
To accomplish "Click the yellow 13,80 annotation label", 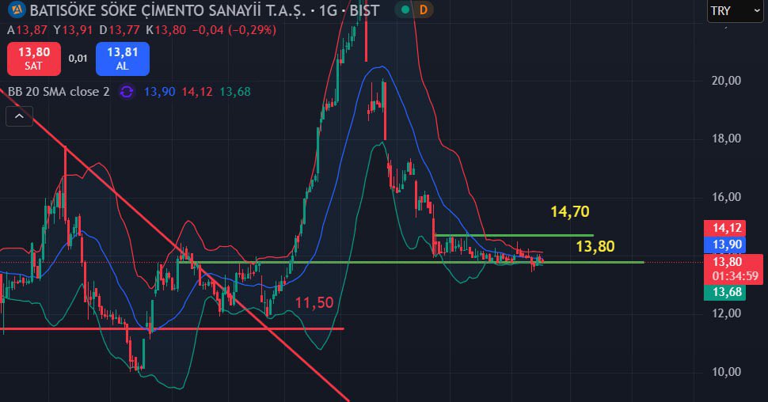I will click(595, 246).
